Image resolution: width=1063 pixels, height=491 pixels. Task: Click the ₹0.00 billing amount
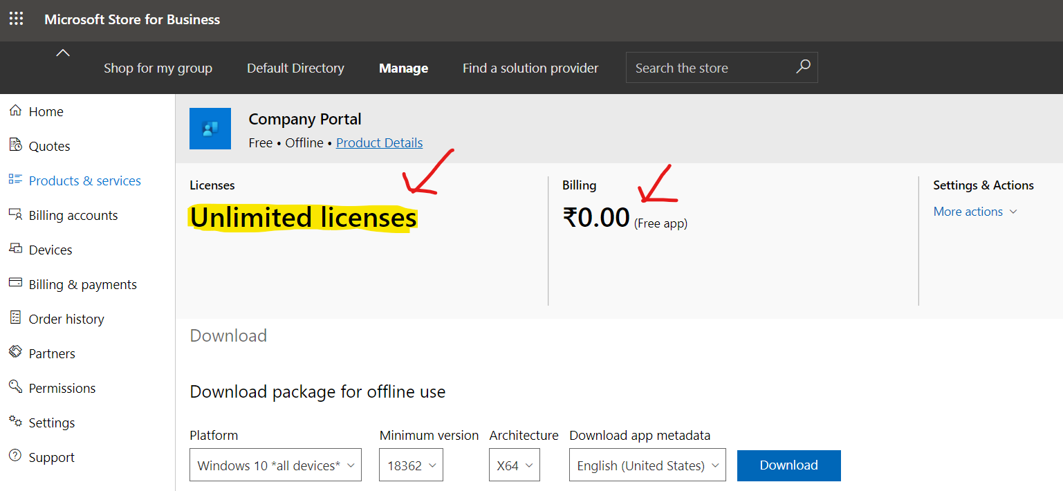(x=596, y=217)
